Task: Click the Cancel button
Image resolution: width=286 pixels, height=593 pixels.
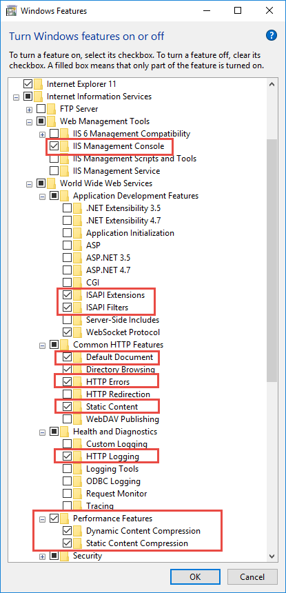Action: (x=252, y=576)
